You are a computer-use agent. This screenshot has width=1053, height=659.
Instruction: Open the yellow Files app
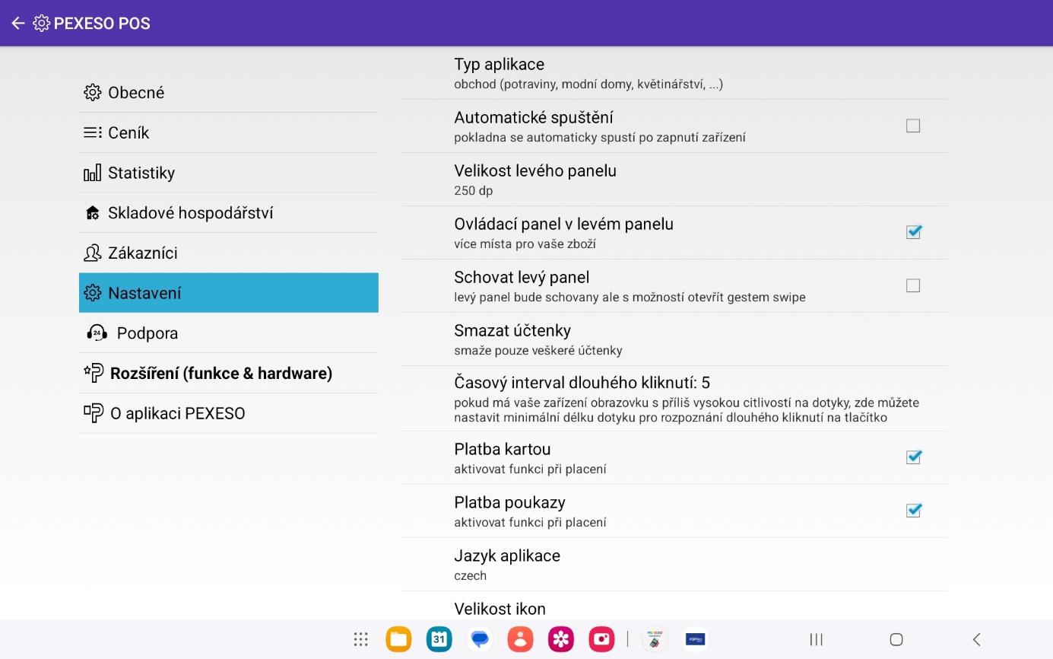(x=398, y=639)
